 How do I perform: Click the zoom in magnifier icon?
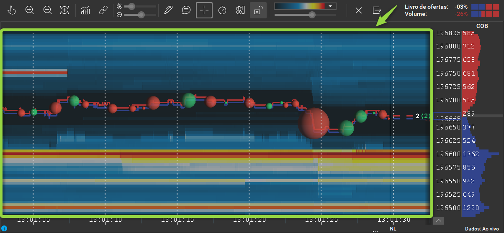[x=30, y=10]
